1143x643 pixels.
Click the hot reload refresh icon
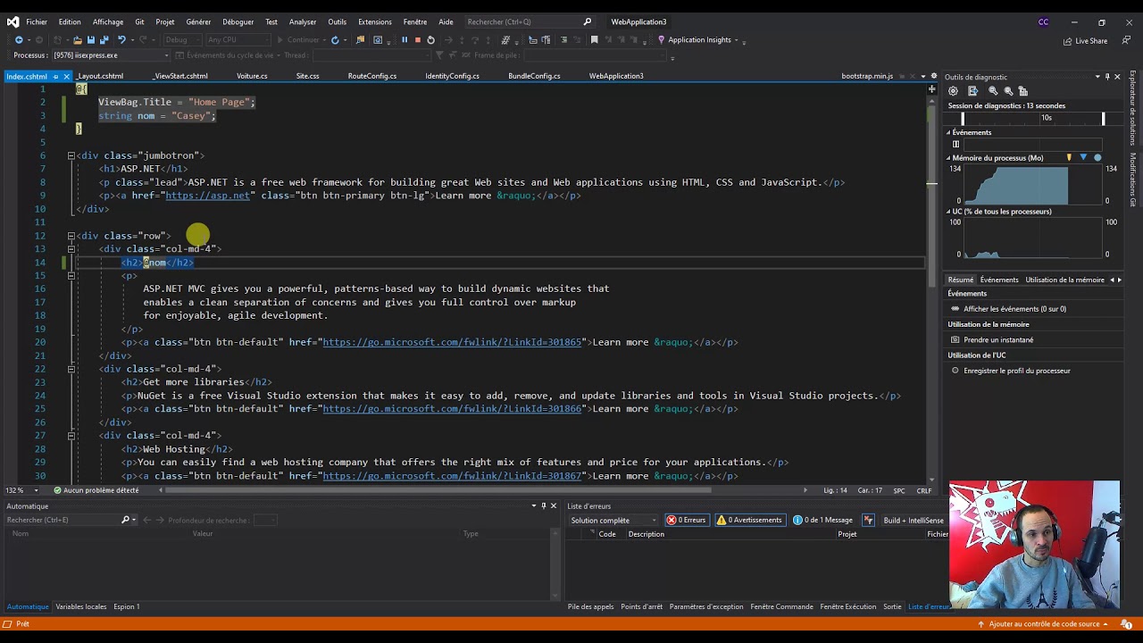pos(335,39)
